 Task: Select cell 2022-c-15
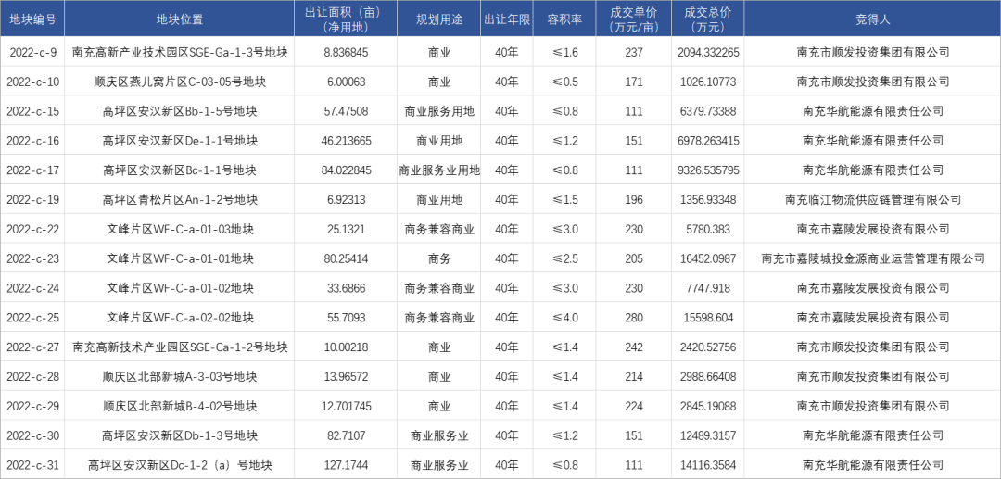[x=32, y=111]
